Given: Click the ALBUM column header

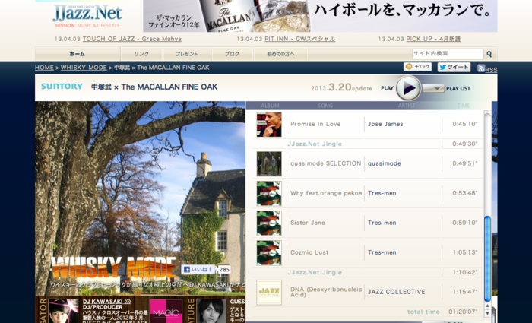Looking at the screenshot, I should coord(270,106).
